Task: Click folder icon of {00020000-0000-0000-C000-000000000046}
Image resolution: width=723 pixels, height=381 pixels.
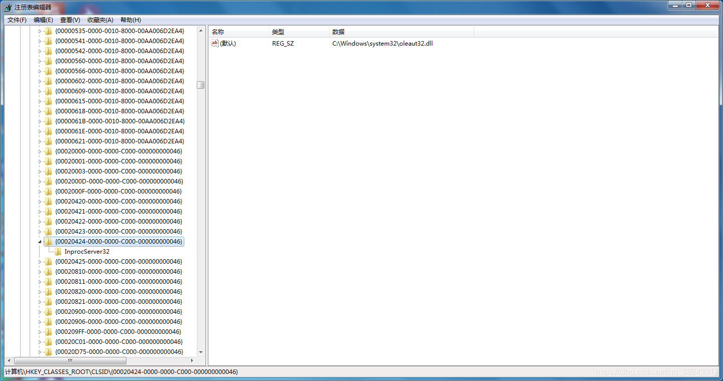Action: pyautogui.click(x=48, y=151)
